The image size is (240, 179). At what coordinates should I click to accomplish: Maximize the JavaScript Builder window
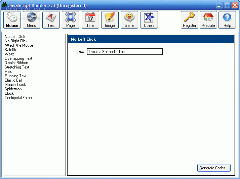[x=227, y=5]
